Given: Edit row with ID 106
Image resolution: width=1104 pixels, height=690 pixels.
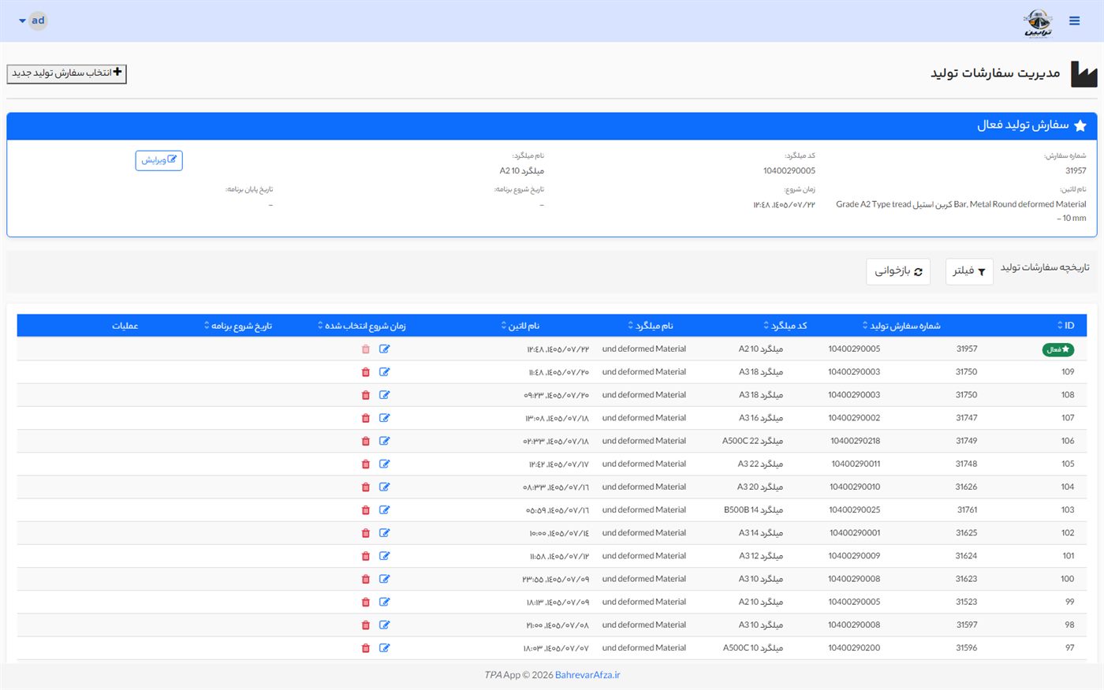Looking at the screenshot, I should pos(385,441).
